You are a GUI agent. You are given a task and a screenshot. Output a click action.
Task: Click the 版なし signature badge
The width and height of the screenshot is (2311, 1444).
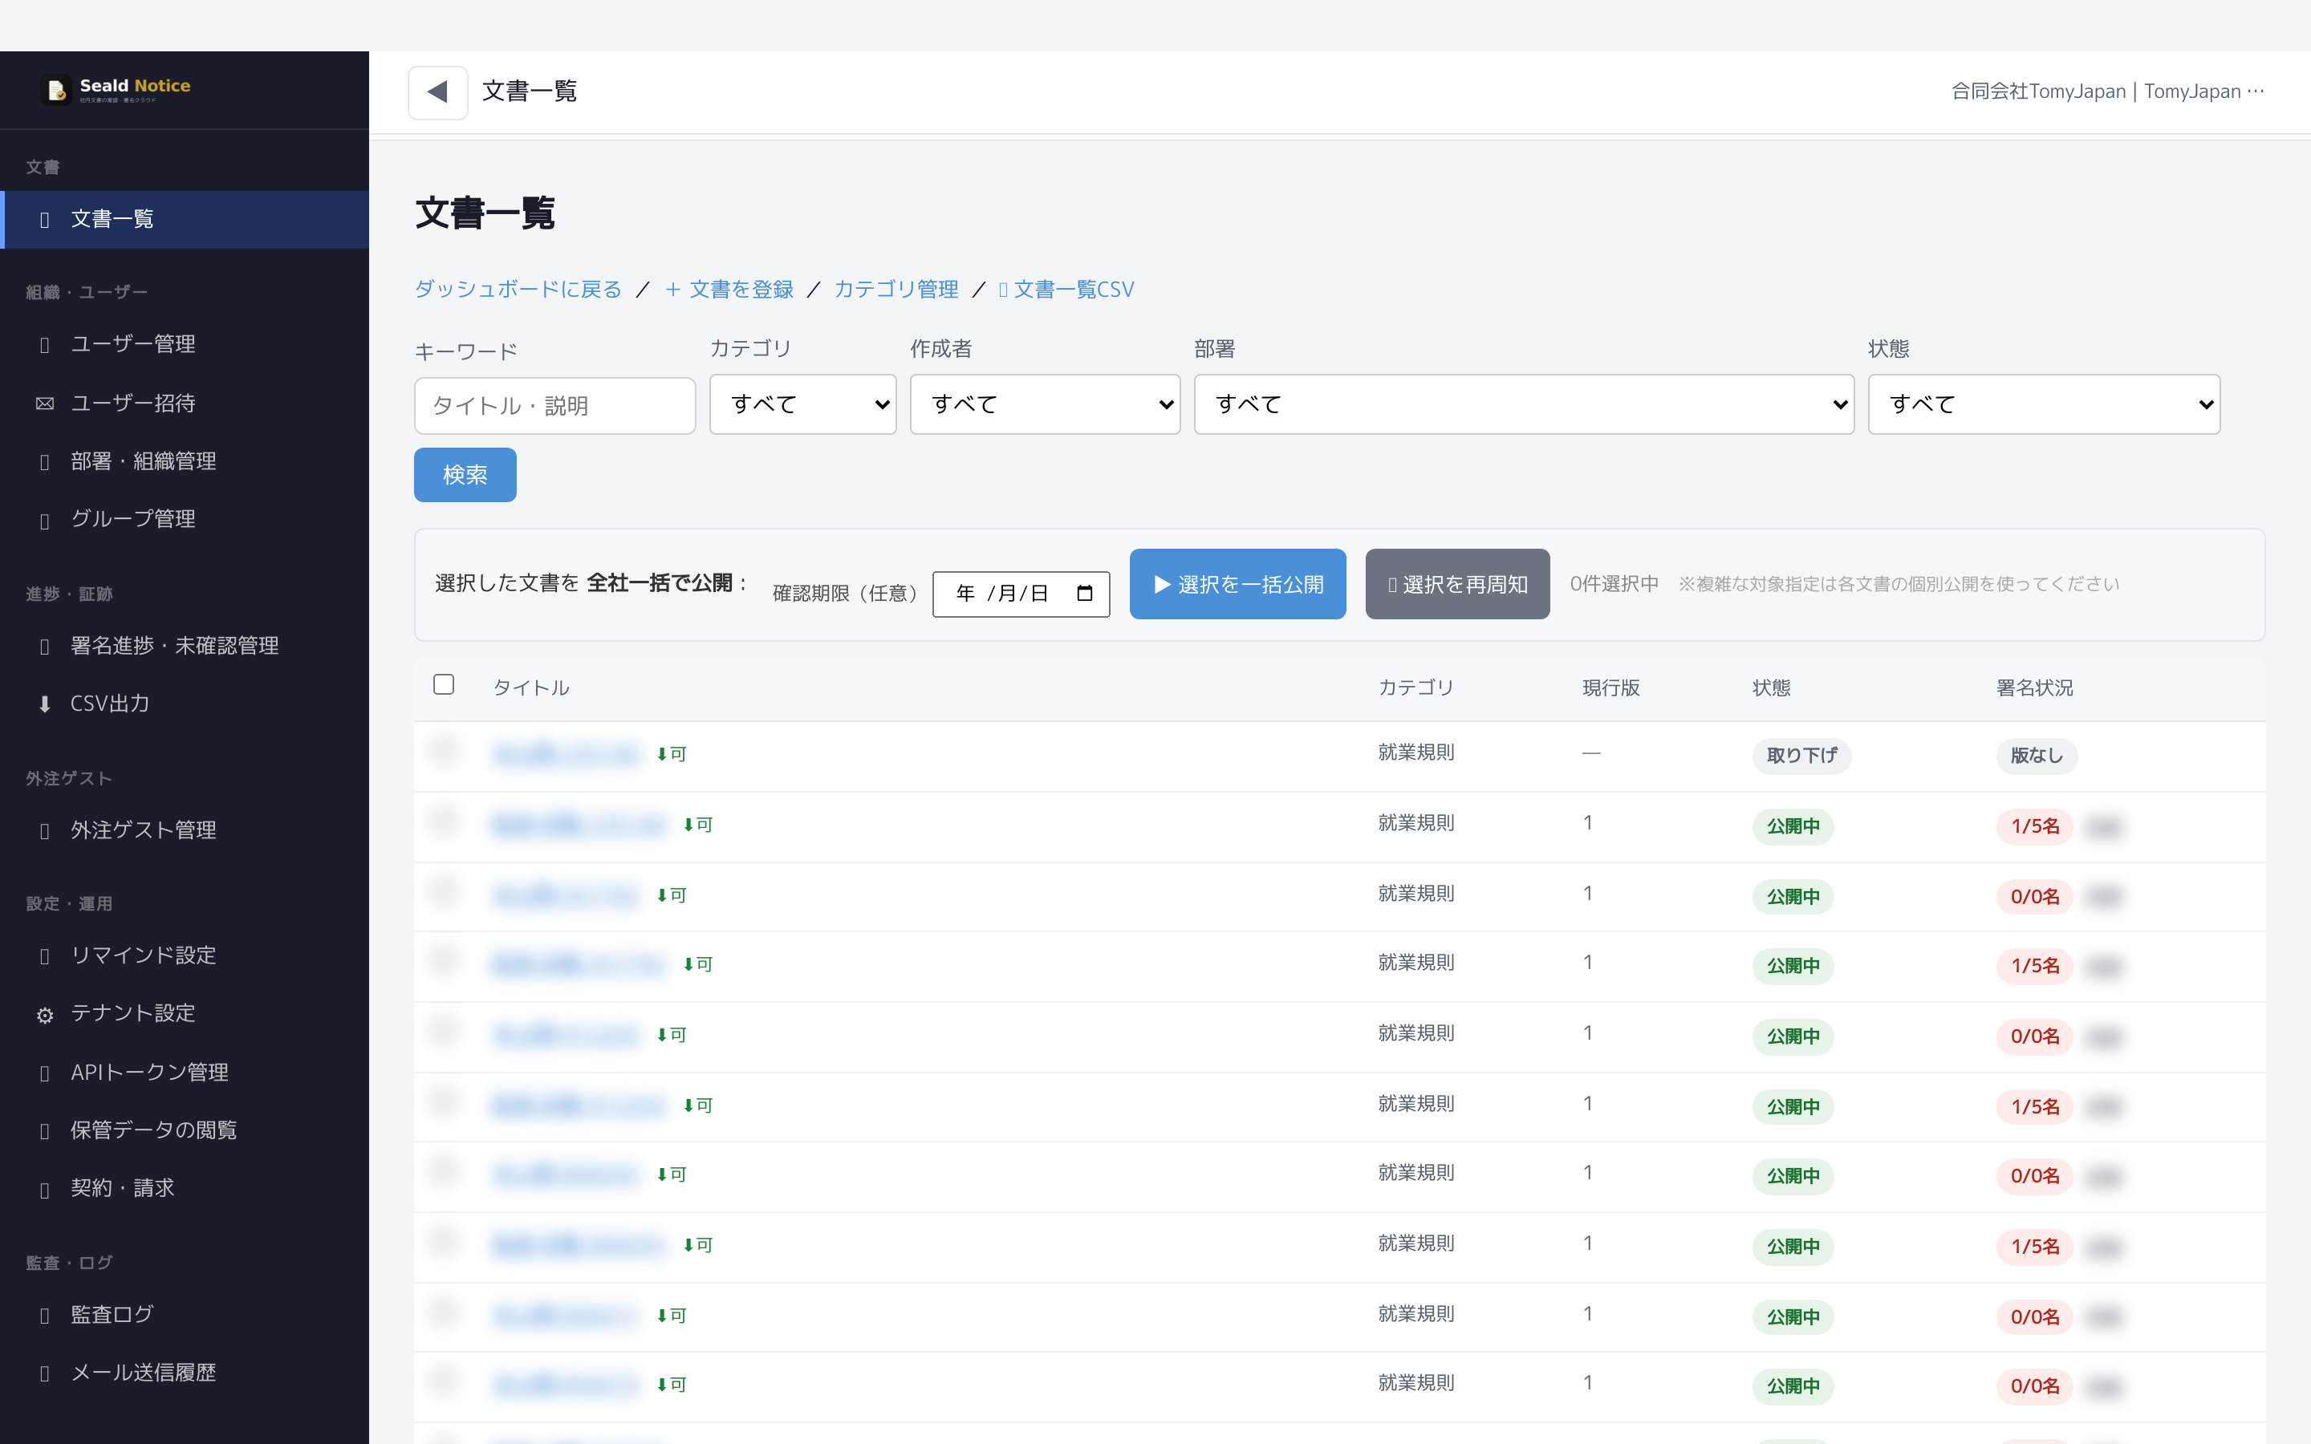coord(2036,756)
